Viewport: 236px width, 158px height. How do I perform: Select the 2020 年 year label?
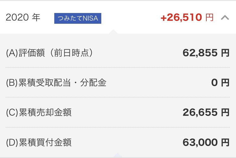(x=23, y=17)
